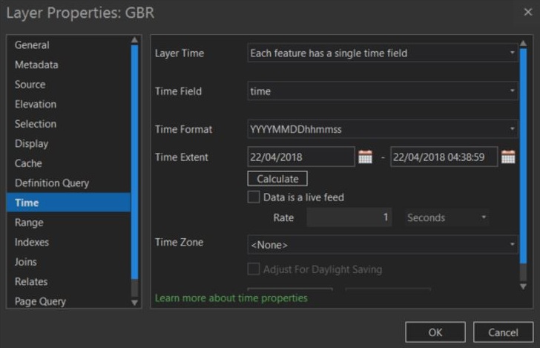Screen dimensions: 540x348
Task: Switch to the Metadata tab
Action: [x=68, y=65]
